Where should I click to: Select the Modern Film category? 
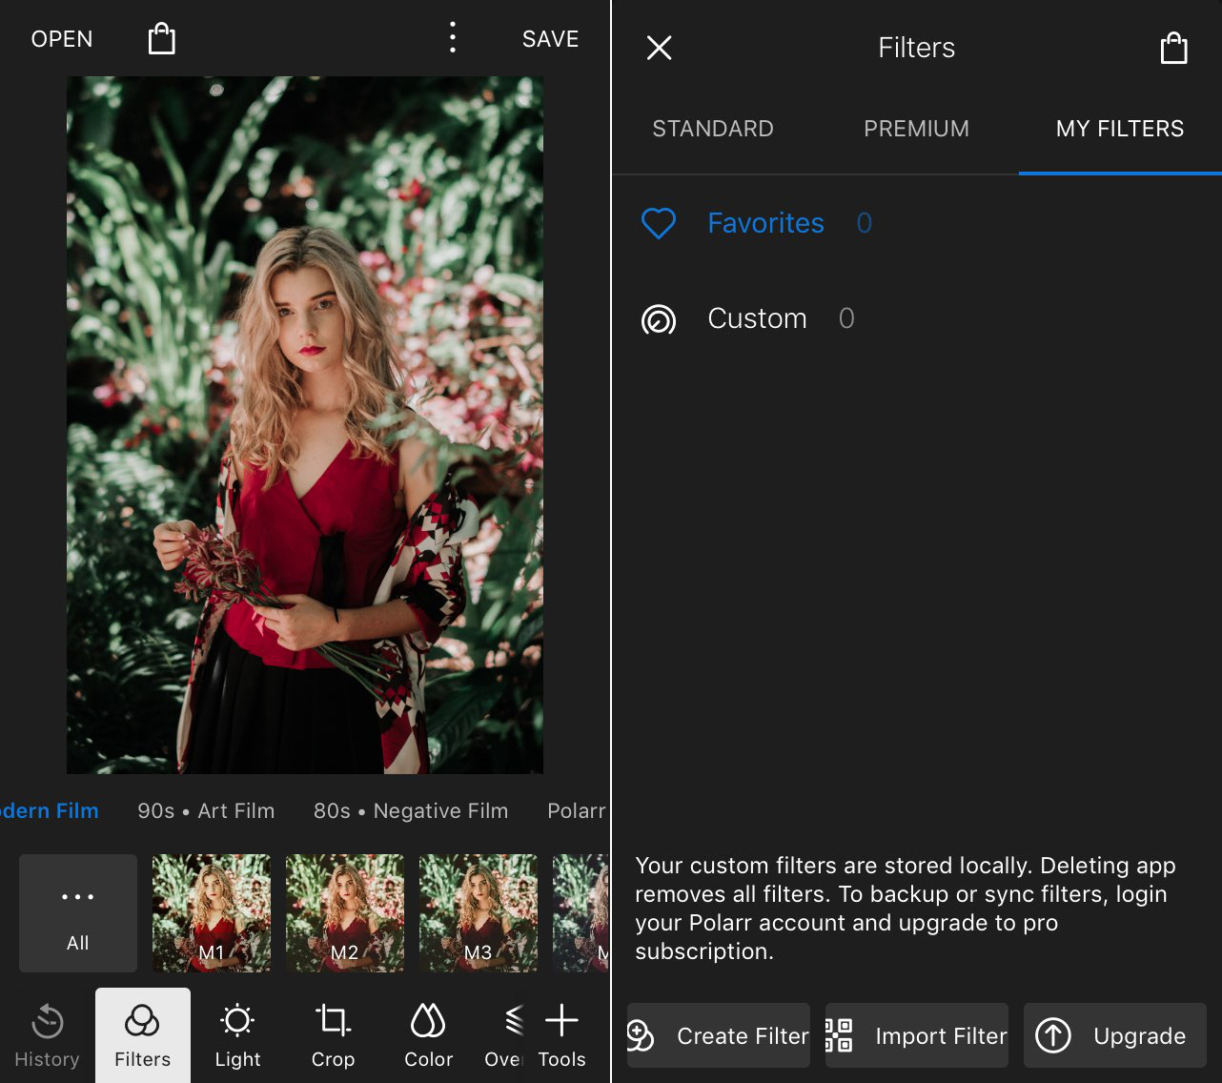(x=50, y=811)
